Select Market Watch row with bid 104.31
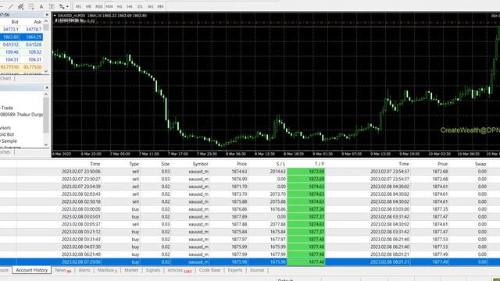This screenshot has height=281, width=500. 21,59
